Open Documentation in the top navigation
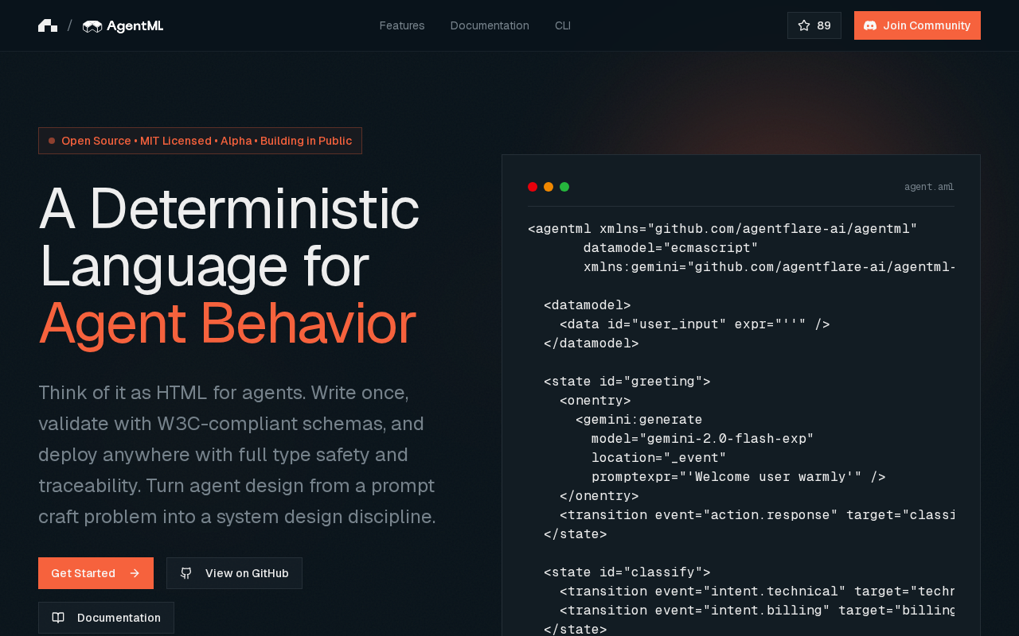1019x636 pixels. point(490,25)
